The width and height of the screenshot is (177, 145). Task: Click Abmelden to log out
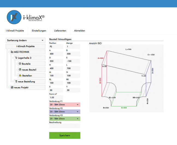[80, 31]
